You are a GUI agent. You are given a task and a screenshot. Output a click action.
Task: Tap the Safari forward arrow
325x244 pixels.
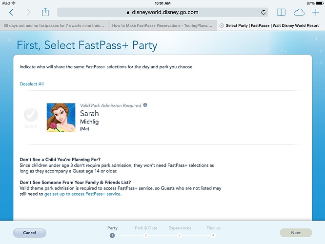(28, 12)
